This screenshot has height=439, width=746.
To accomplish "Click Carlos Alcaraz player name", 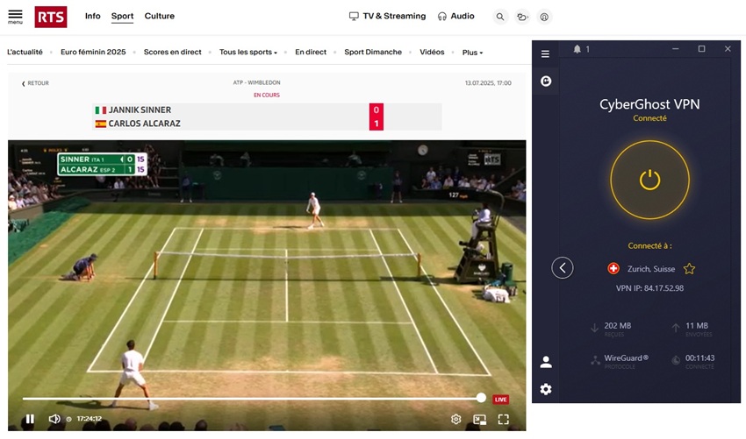I will point(144,124).
